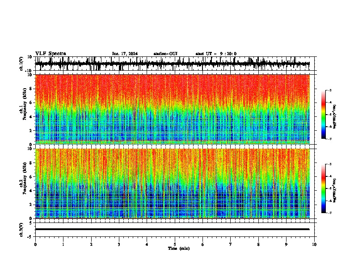This screenshot has height=274, width=354.
Task: Click the "ch.3(V)" axis label
Action: pyautogui.click(x=21, y=230)
